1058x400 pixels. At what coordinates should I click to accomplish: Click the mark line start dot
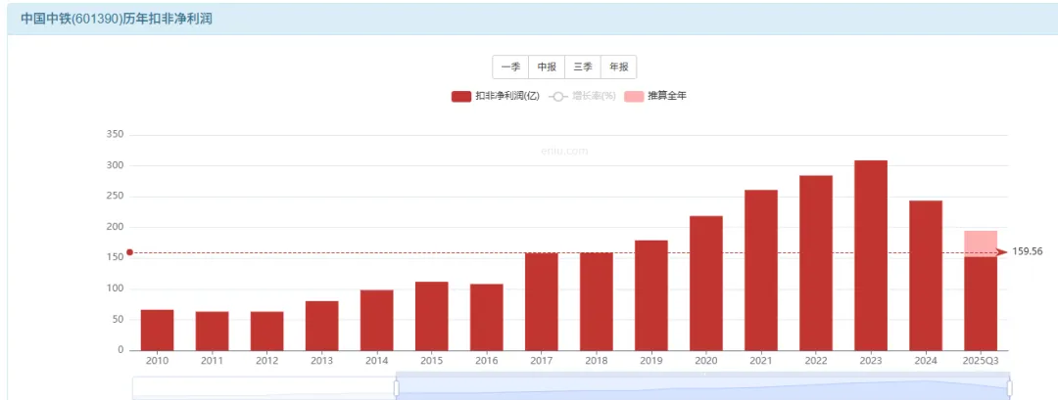point(129,252)
